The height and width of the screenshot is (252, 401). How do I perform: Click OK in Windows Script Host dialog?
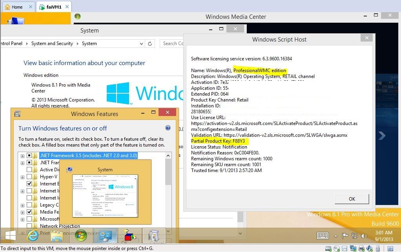(x=352, y=199)
